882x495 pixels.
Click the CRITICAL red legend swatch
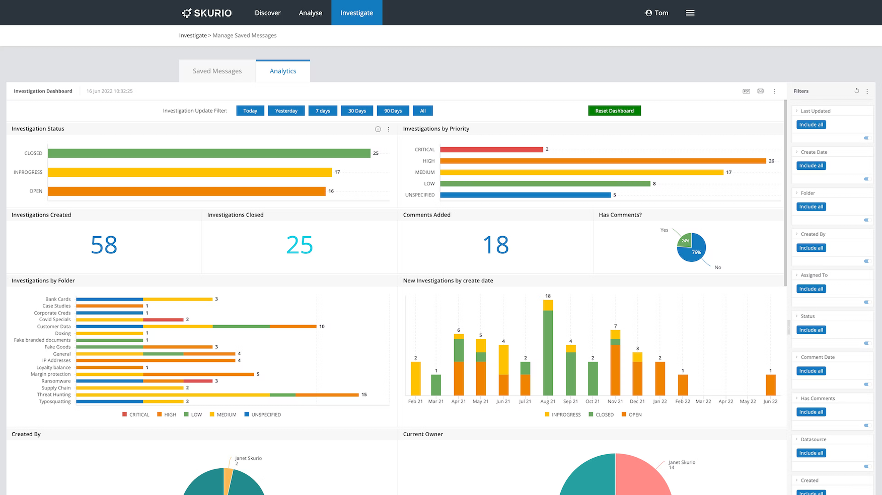pos(125,415)
